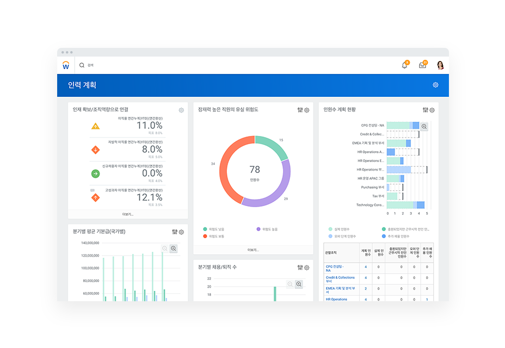
Task: Click zoom-in magnifier on 분기별 채용/퇴직 수 chart
Action: (299, 284)
